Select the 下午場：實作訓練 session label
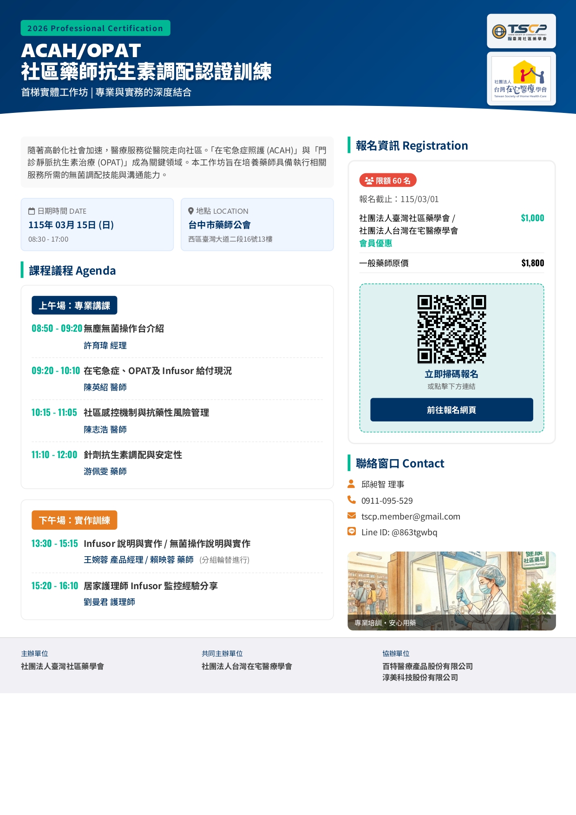 74,520
